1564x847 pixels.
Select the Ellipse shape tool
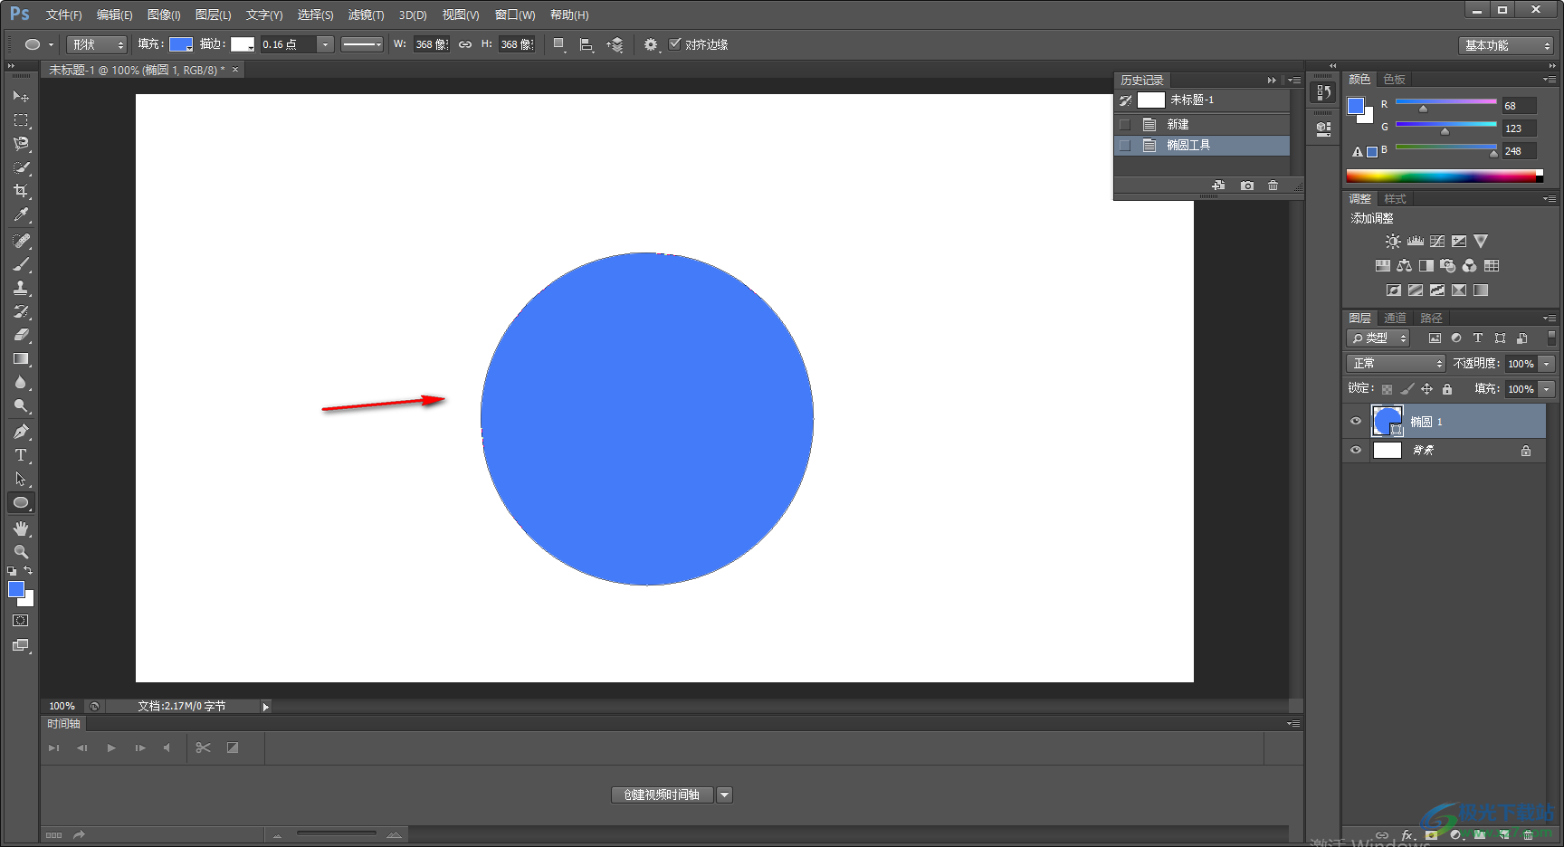click(x=21, y=502)
